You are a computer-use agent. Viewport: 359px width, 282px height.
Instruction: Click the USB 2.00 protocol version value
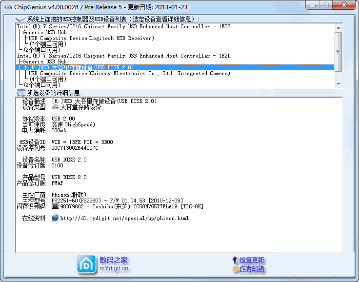coord(63,119)
